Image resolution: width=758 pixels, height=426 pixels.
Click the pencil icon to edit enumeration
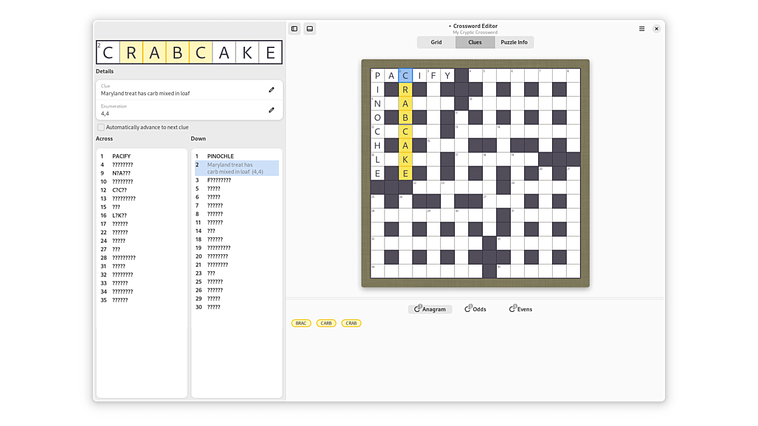pyautogui.click(x=271, y=110)
